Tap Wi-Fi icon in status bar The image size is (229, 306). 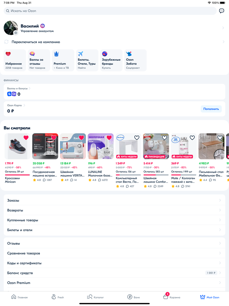coord(209,3)
